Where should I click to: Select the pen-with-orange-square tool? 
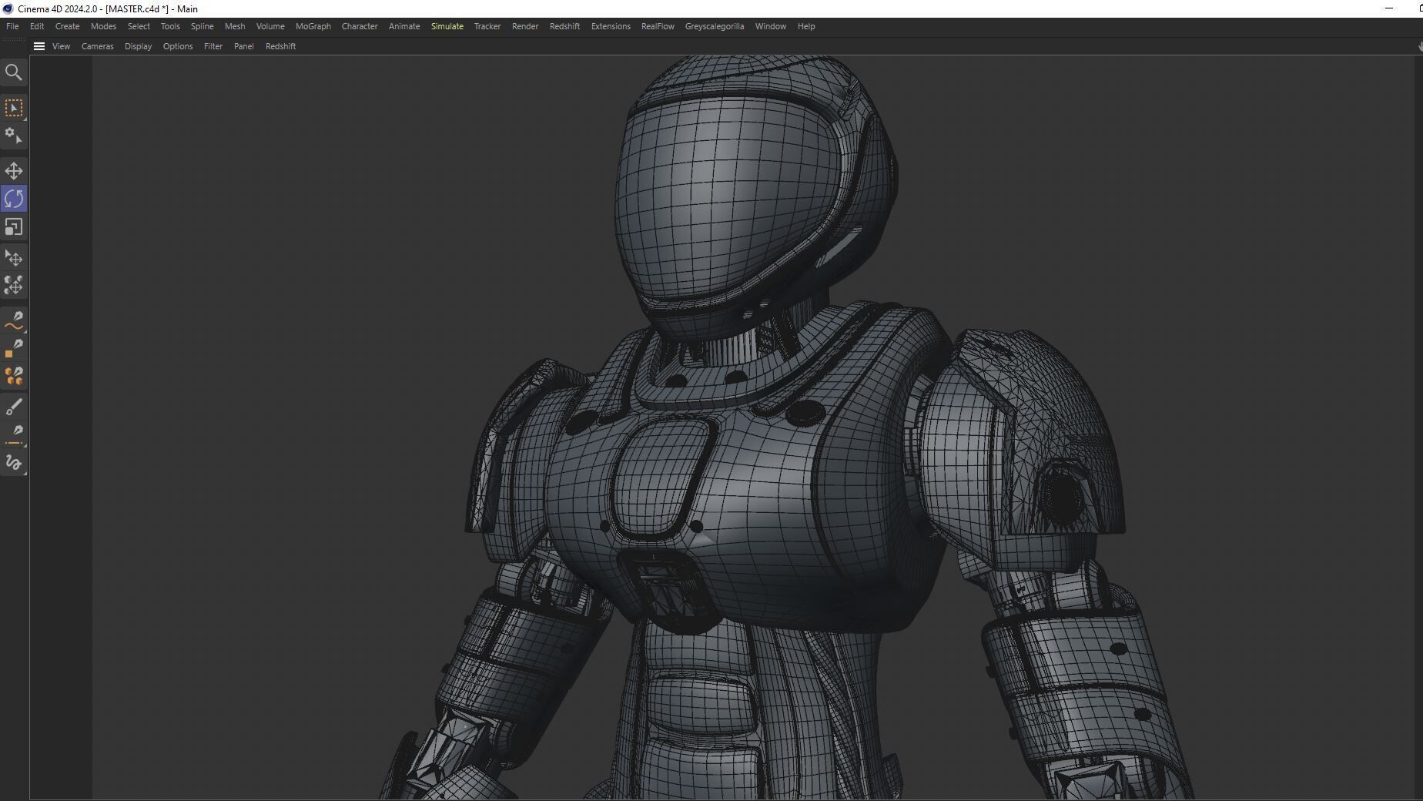click(14, 348)
